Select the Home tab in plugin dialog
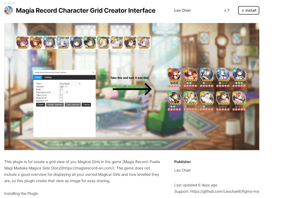The height and width of the screenshot is (198, 288). coord(38,77)
